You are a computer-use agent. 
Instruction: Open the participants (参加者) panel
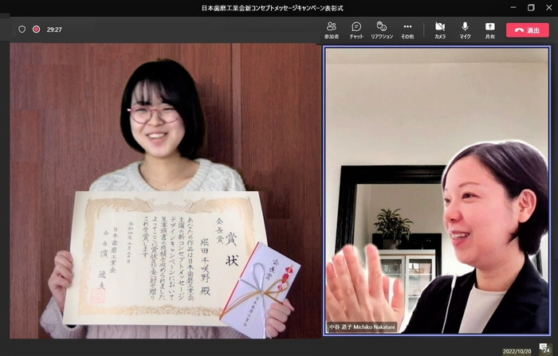(x=331, y=29)
